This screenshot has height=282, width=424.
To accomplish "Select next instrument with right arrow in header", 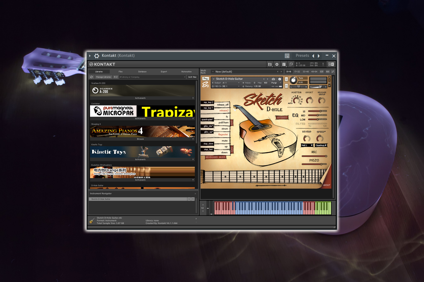I will [267, 79].
